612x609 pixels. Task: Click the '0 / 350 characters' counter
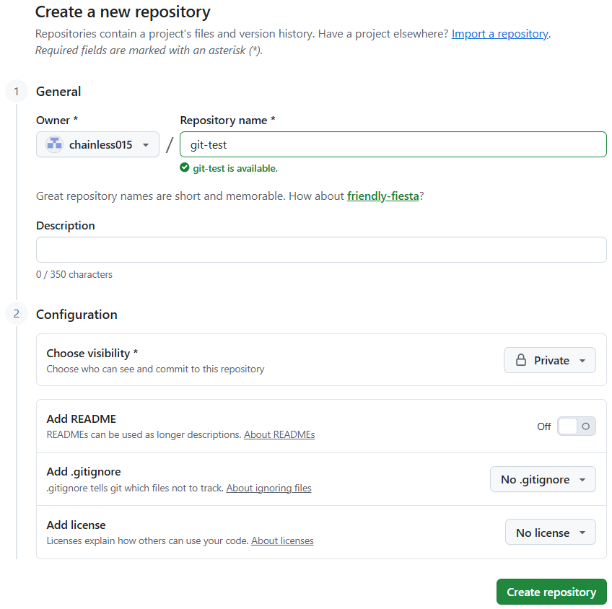74,275
